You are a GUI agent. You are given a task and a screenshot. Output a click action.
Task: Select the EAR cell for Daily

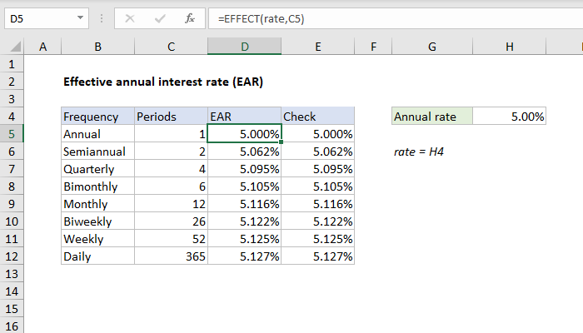tap(244, 256)
